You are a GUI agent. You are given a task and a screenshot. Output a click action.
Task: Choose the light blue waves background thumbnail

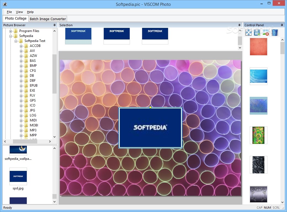pyautogui.click(x=259, y=76)
